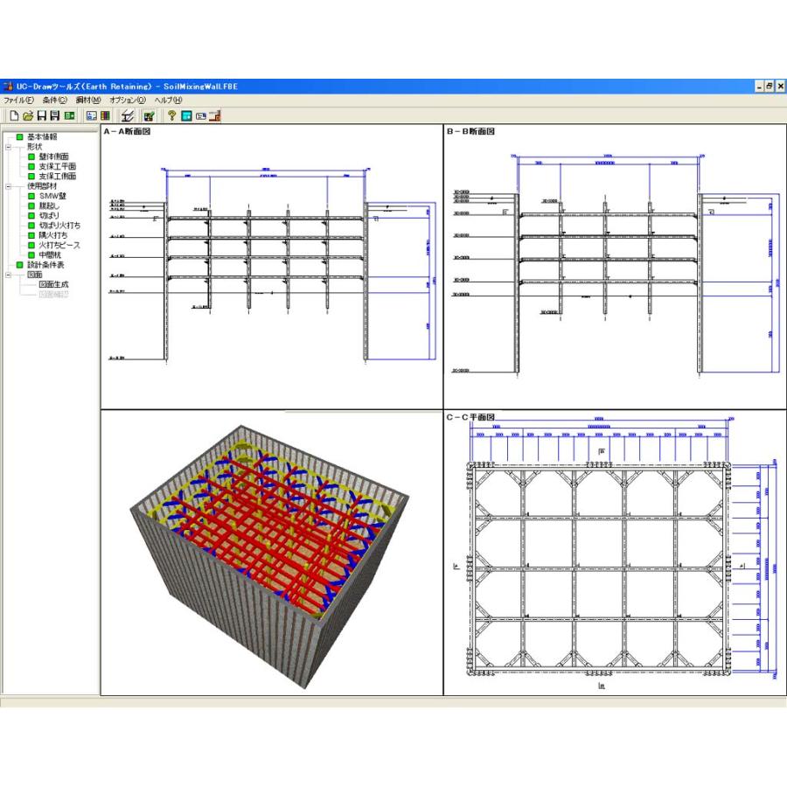Viewport: 787px width, 787px height.
Task: Click the C-C平面図 view title
Action: tap(470, 417)
